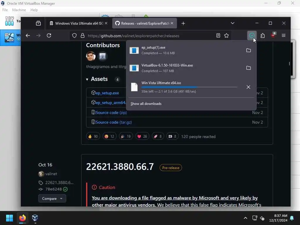Select the Vista VM in VirtualBox list
The height and width of the screenshot is (225, 300).
pos(11,37)
